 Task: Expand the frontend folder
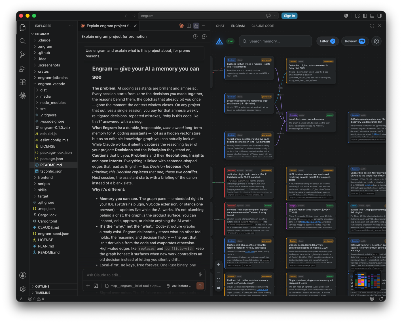click(54, 178)
